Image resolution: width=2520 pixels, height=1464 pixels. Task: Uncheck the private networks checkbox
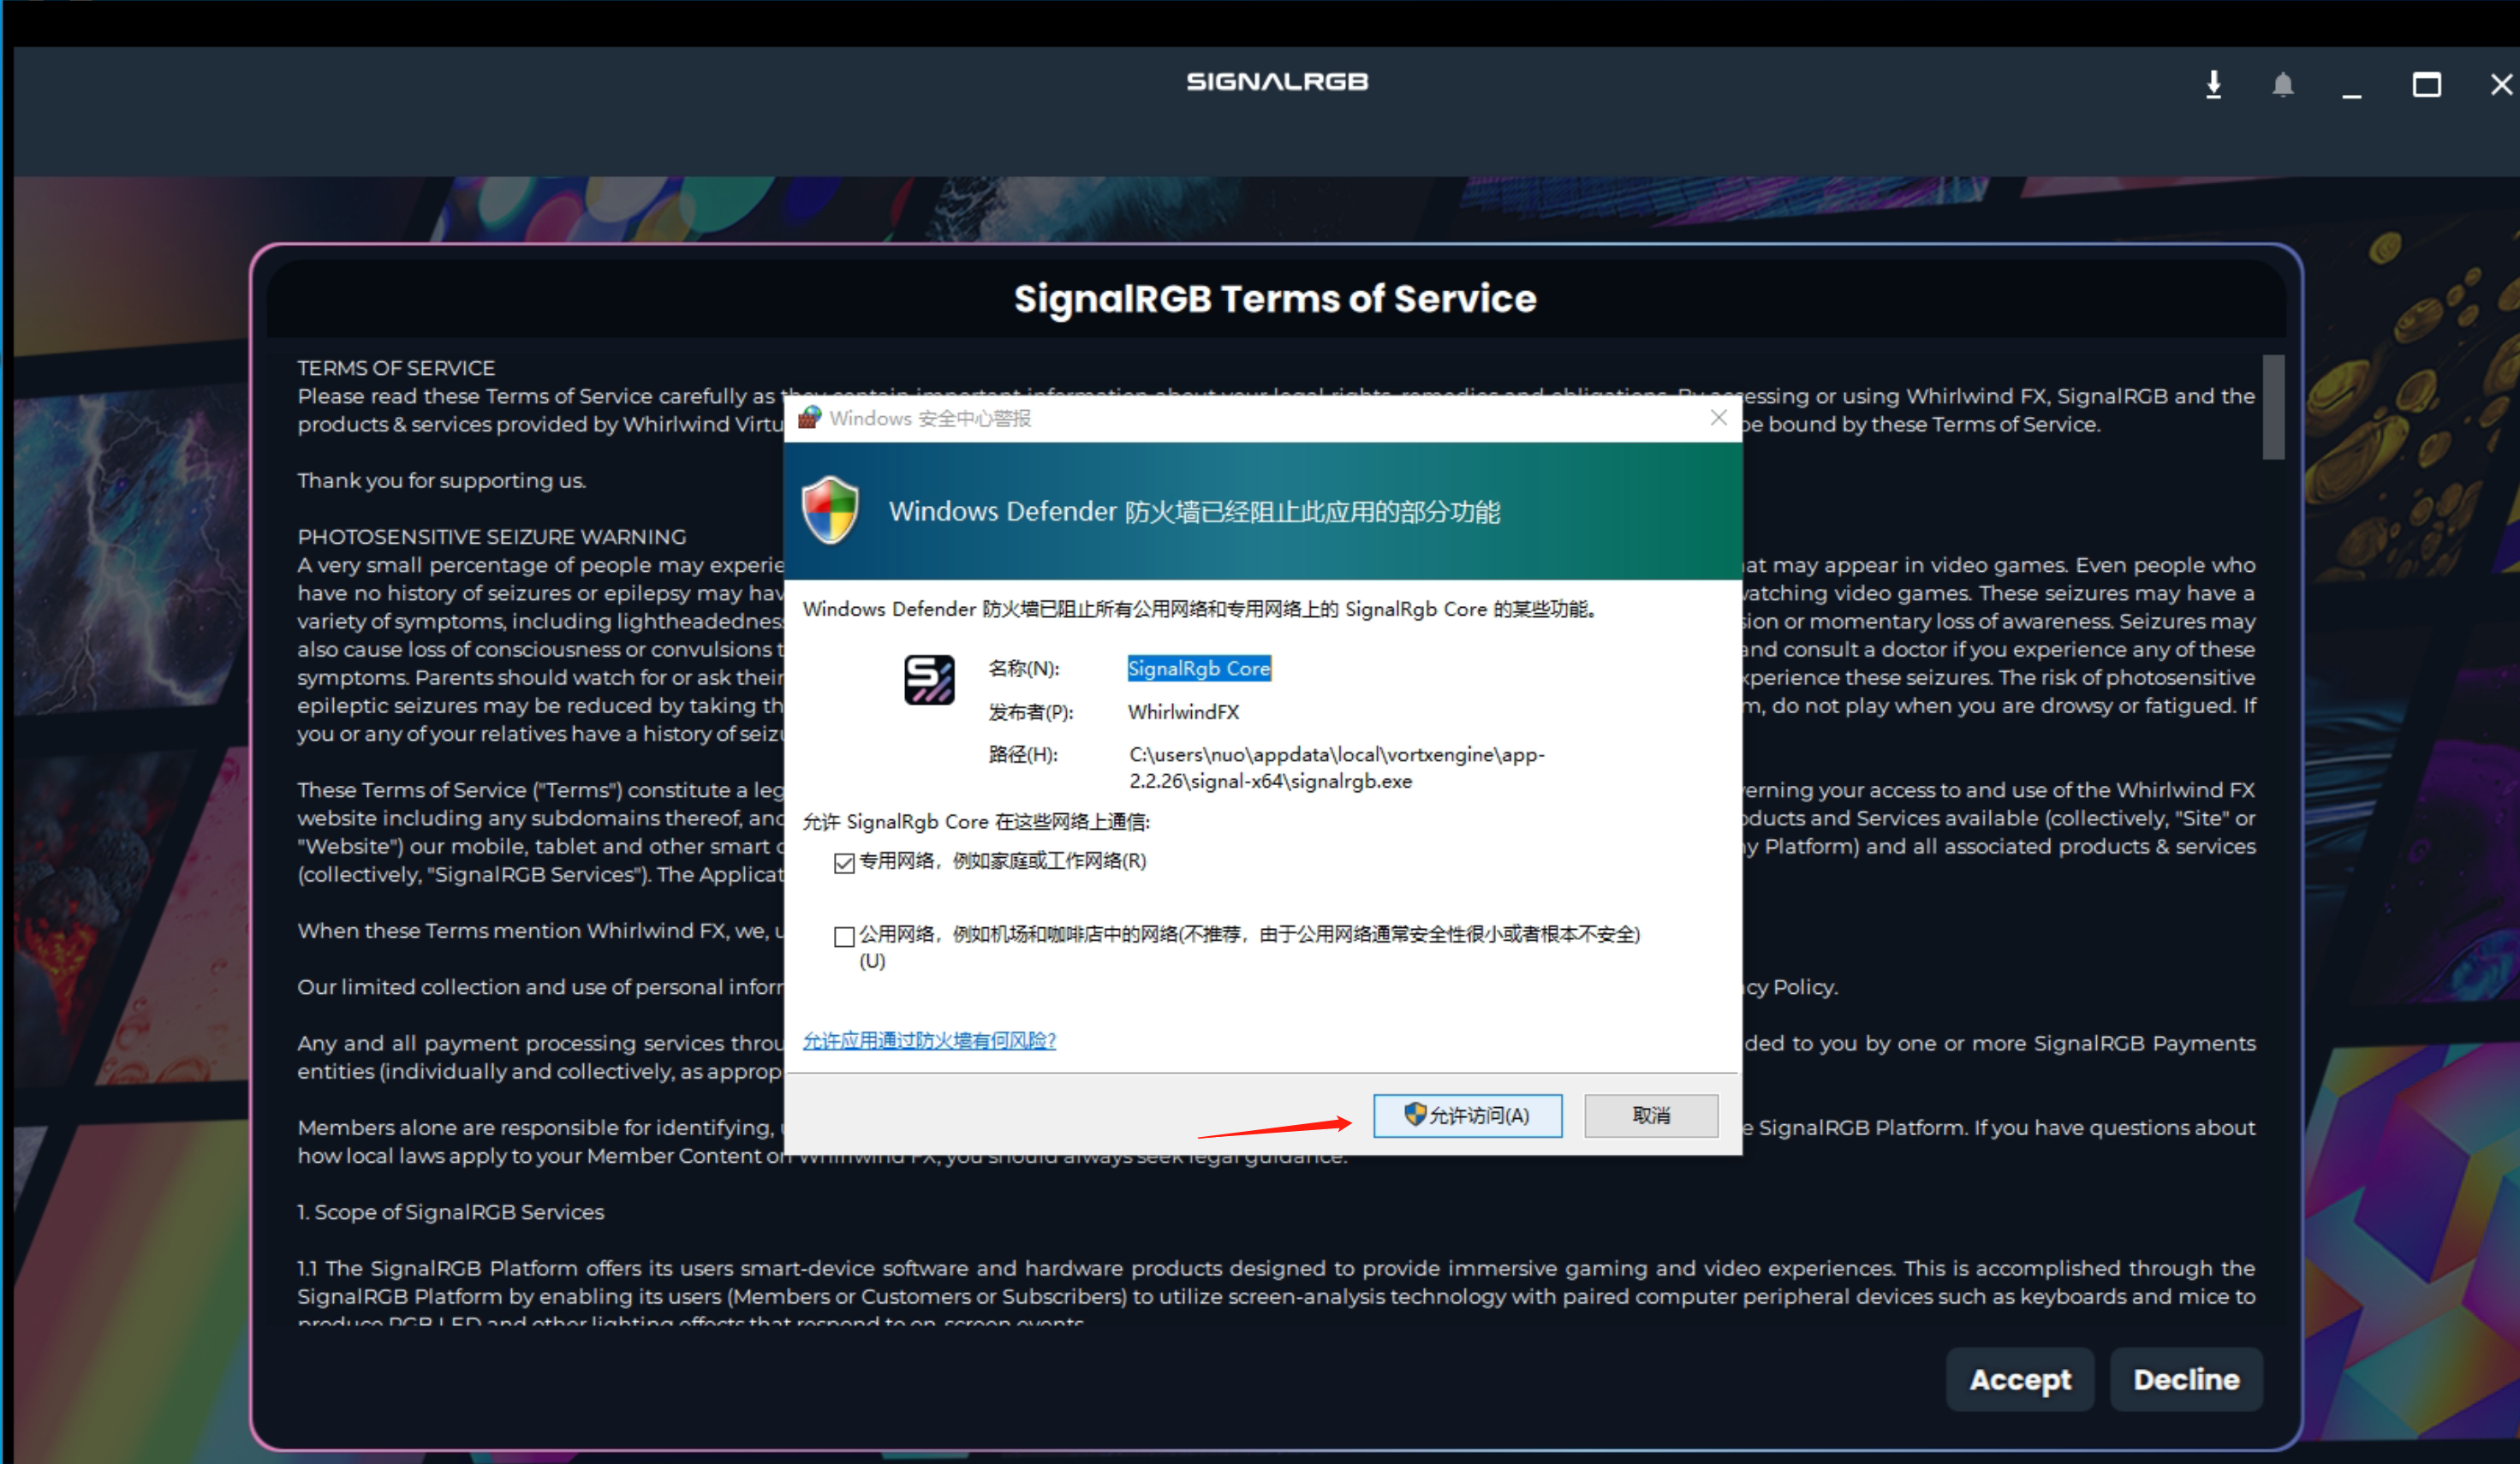point(844,863)
